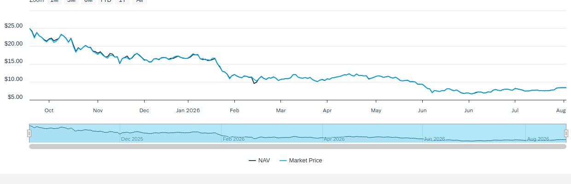The image size is (571, 184).
Task: Click the Mar x-axis label
Action: tap(281, 110)
